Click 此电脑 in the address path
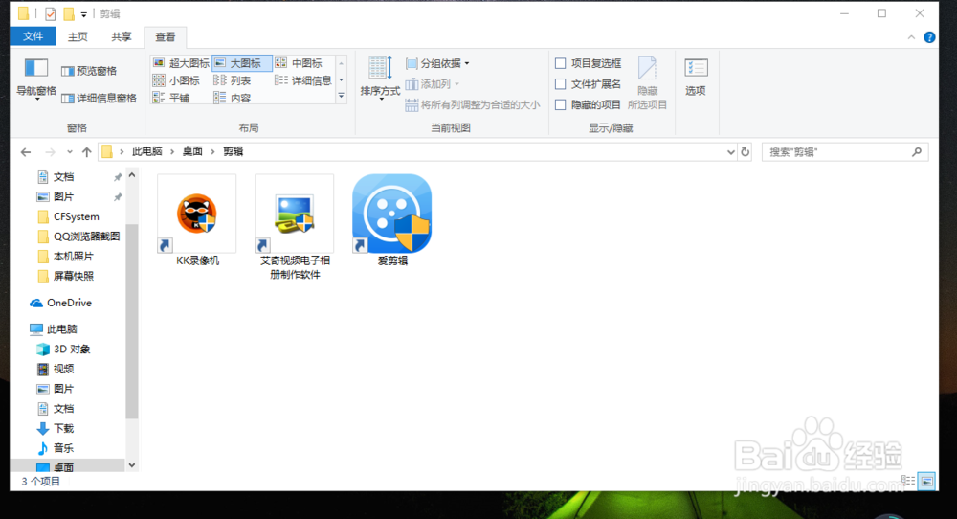 click(x=147, y=151)
